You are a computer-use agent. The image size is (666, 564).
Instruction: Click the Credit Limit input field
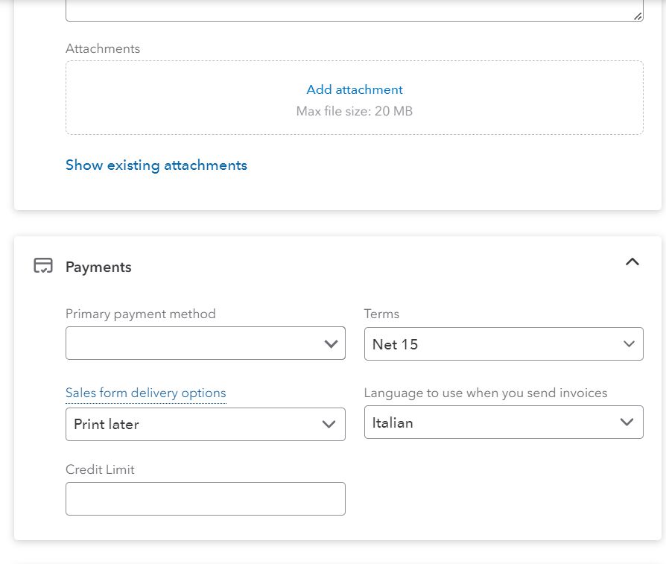(x=206, y=498)
